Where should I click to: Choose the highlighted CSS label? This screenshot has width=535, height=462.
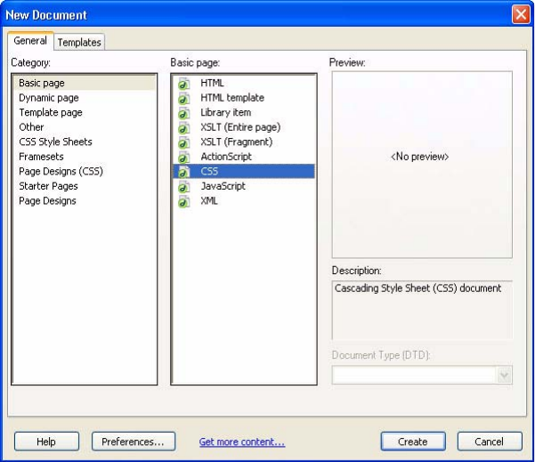(209, 171)
